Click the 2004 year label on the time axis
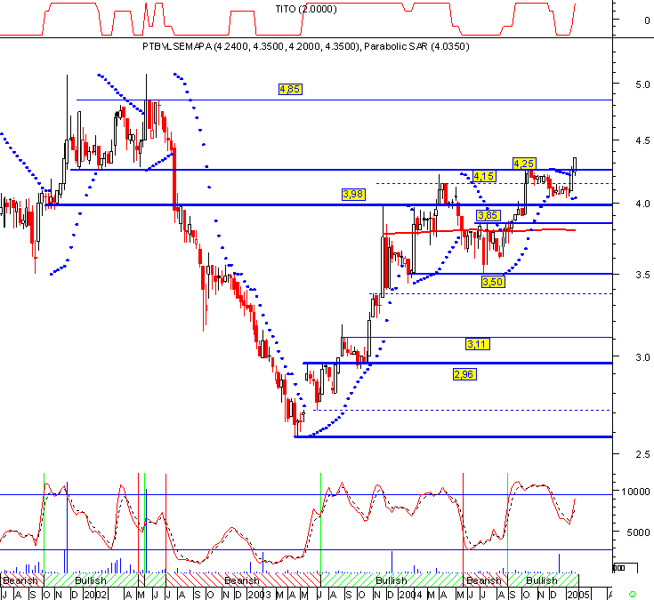The width and height of the screenshot is (654, 600). pos(411,595)
